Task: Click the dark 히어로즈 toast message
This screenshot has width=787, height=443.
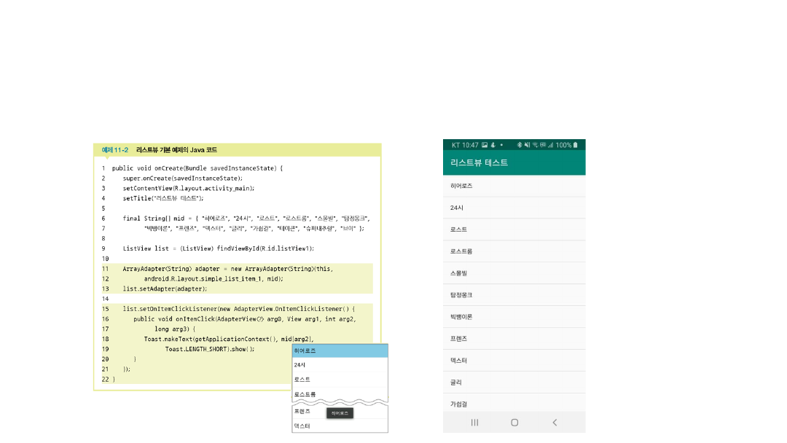Action: 340,413
